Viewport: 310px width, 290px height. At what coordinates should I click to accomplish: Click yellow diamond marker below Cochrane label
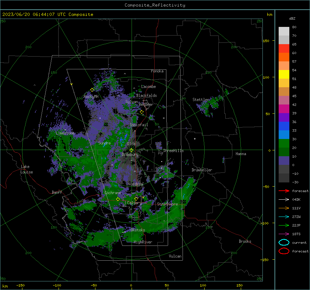[x=118, y=199]
